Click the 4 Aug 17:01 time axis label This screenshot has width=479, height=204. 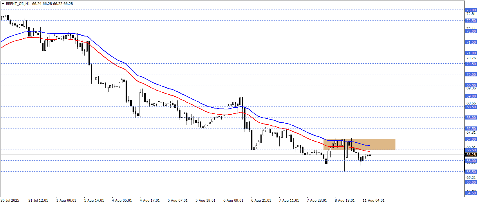(x=150, y=200)
